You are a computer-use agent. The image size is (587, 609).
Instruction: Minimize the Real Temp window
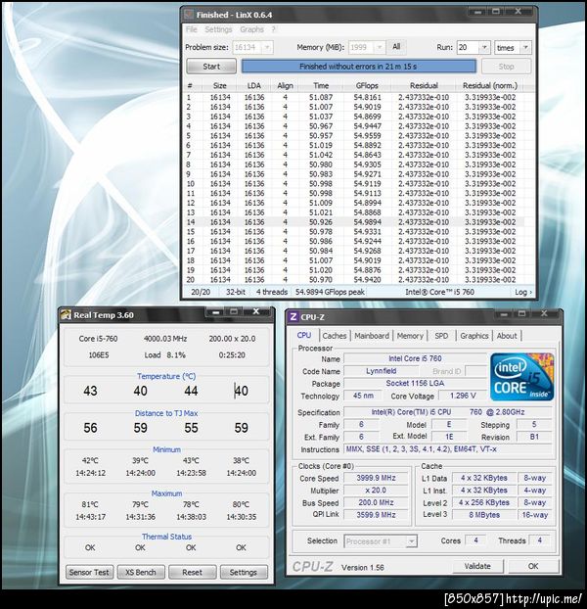215,312
